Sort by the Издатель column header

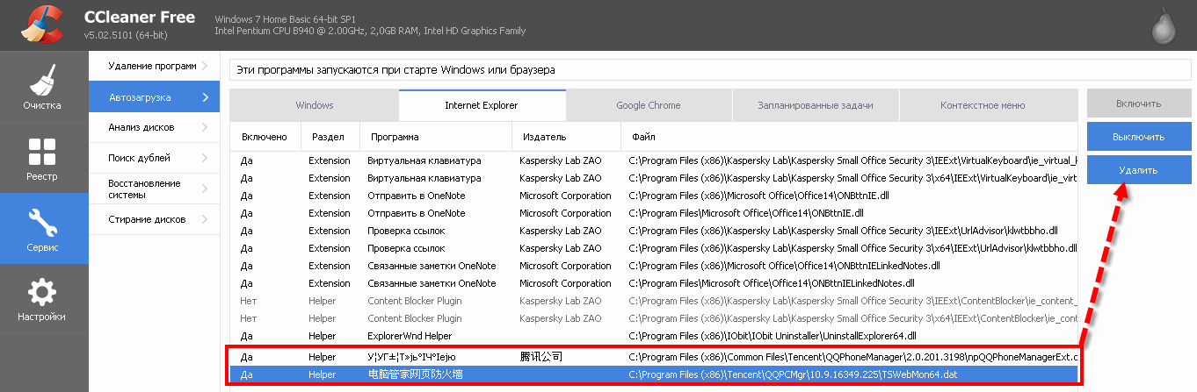click(x=566, y=137)
